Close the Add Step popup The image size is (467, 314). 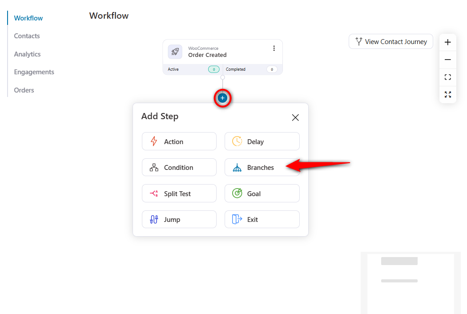tap(295, 117)
